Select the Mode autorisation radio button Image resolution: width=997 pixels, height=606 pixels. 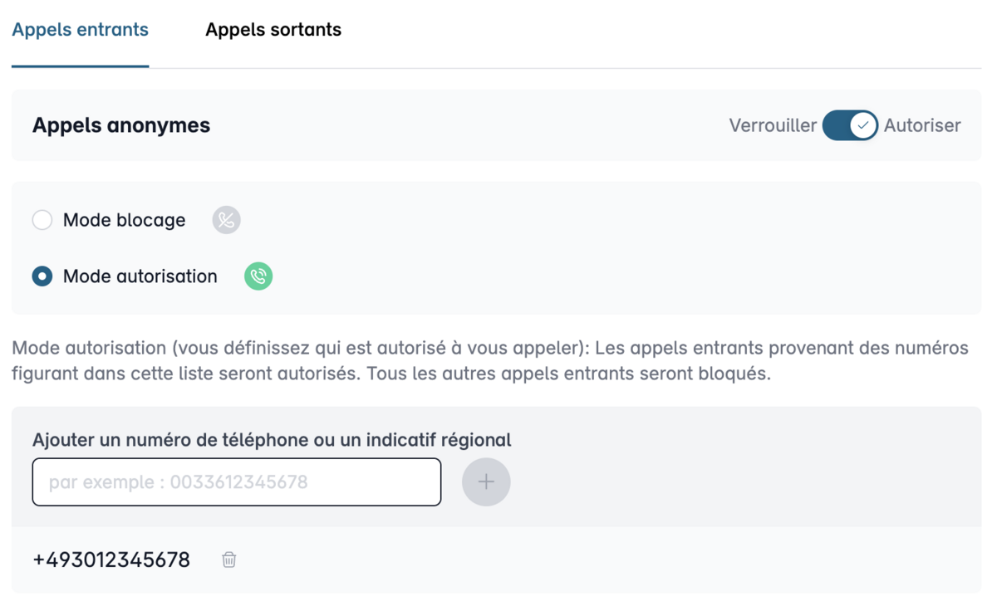[x=42, y=276]
